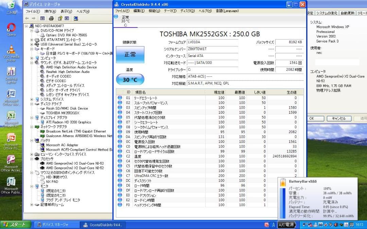367x229 pixels.
Task: Select the VLC media player desktop icon
Action: pos(11,53)
